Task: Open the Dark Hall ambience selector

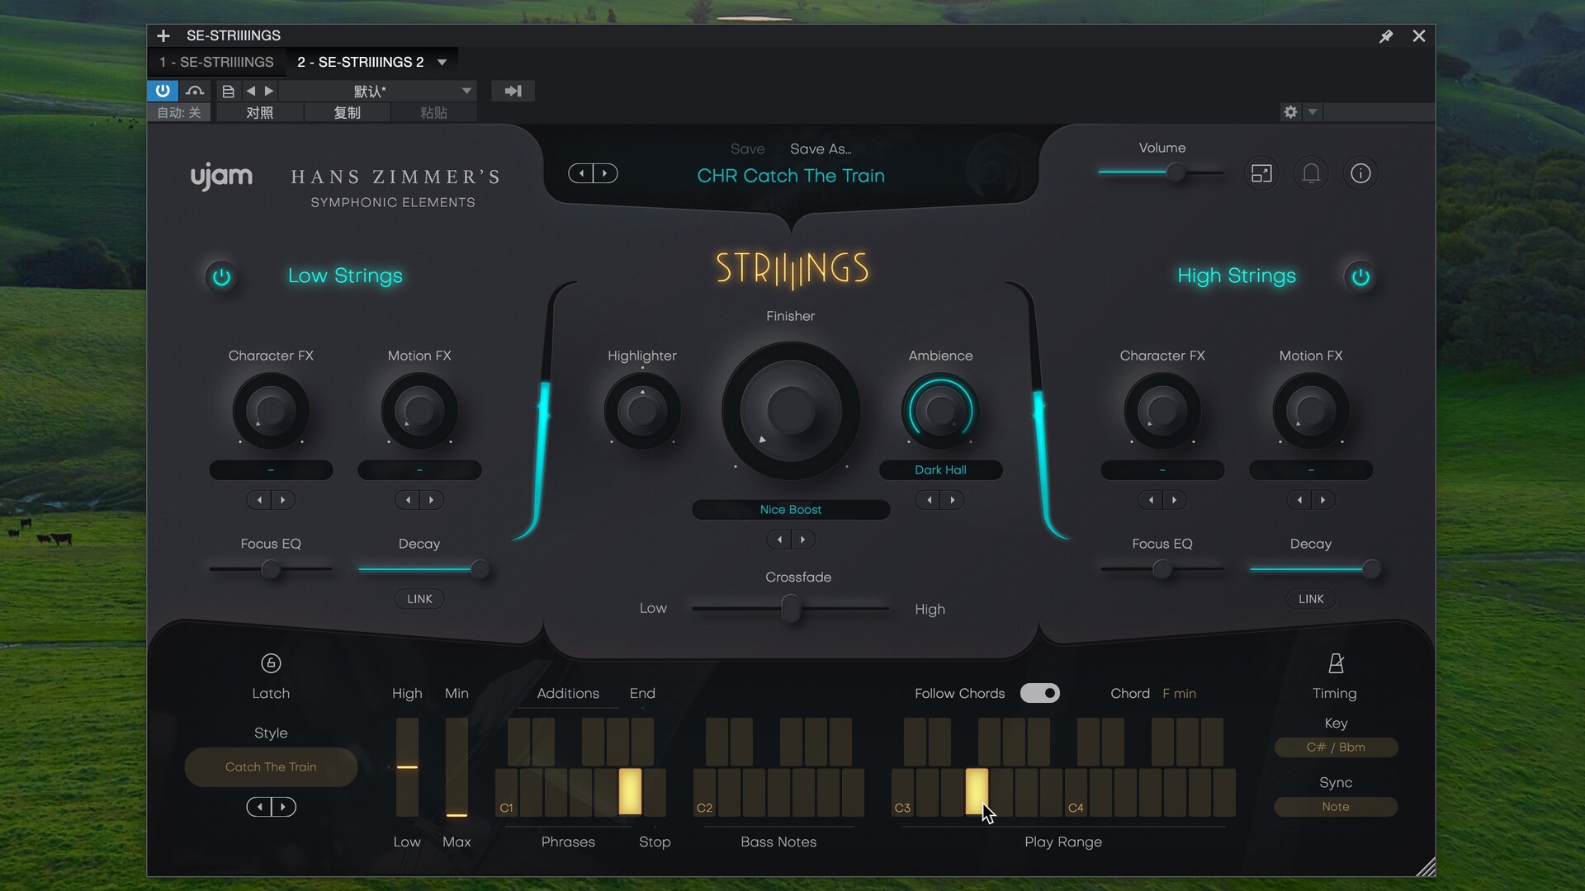Action: click(x=940, y=469)
